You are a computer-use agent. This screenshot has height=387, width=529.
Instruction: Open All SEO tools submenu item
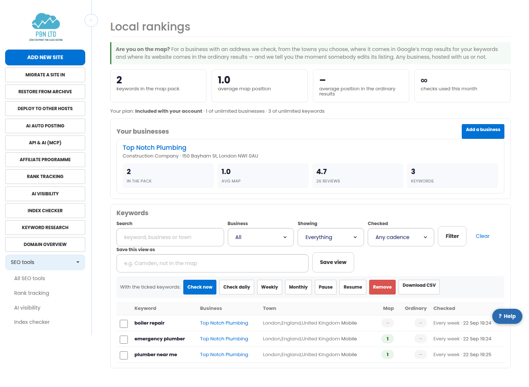[x=29, y=278]
